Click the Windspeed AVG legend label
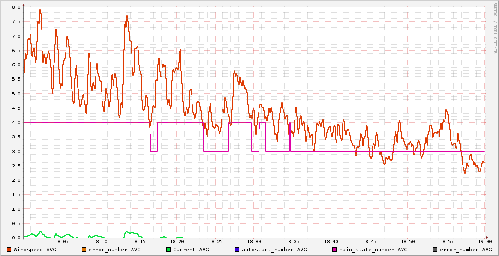 pos(35,250)
